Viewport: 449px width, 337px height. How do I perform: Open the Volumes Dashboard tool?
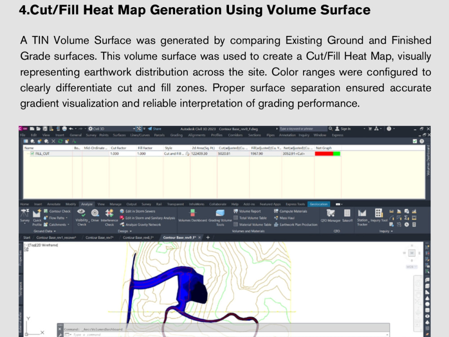[193, 216]
